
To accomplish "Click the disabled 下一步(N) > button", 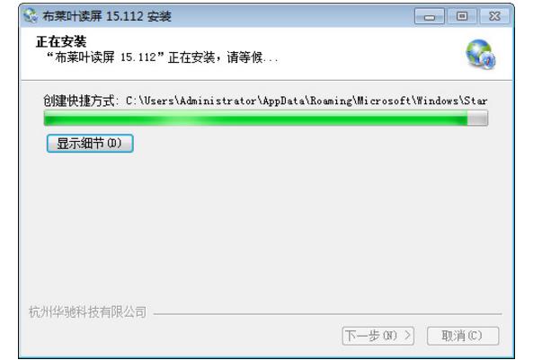I will click(378, 336).
